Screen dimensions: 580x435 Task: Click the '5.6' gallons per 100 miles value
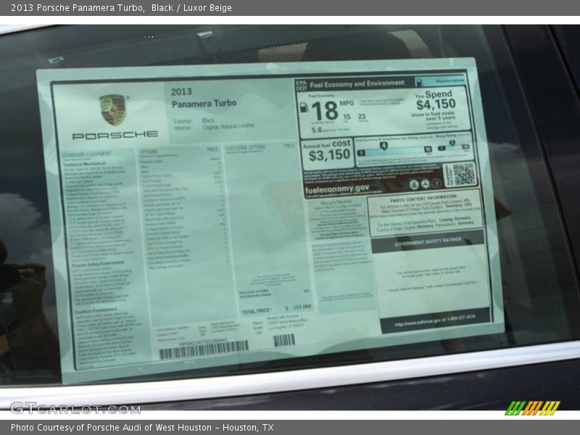(x=317, y=130)
